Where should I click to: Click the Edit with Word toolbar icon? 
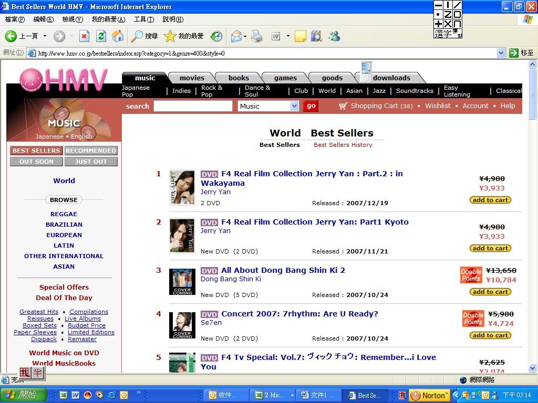click(x=276, y=36)
